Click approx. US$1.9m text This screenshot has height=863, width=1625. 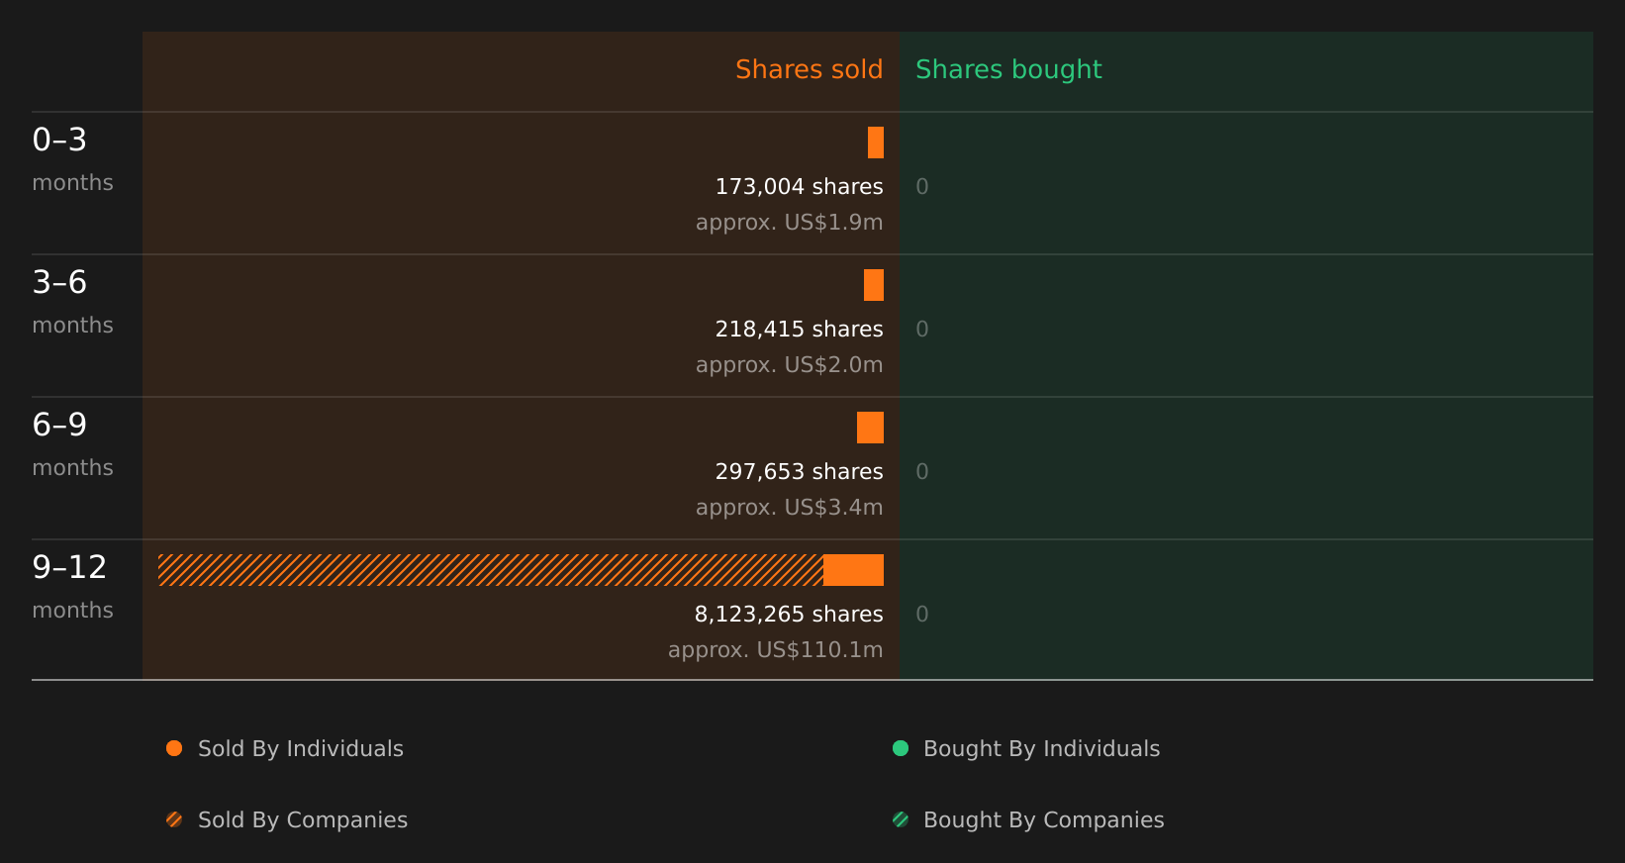point(789,223)
